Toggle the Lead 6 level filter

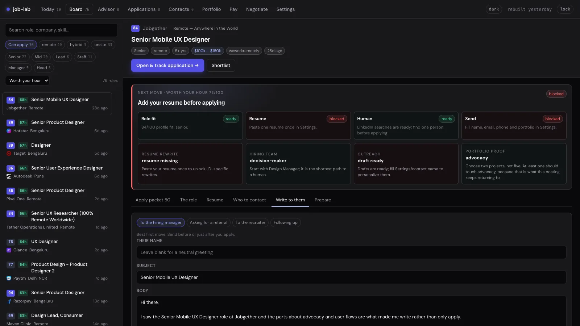pos(62,57)
